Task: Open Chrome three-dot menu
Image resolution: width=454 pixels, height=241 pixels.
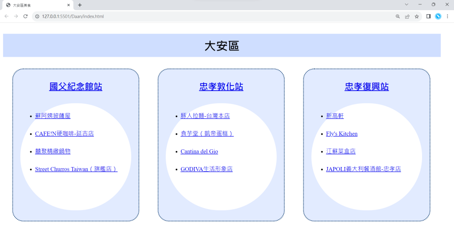Action: pyautogui.click(x=447, y=16)
